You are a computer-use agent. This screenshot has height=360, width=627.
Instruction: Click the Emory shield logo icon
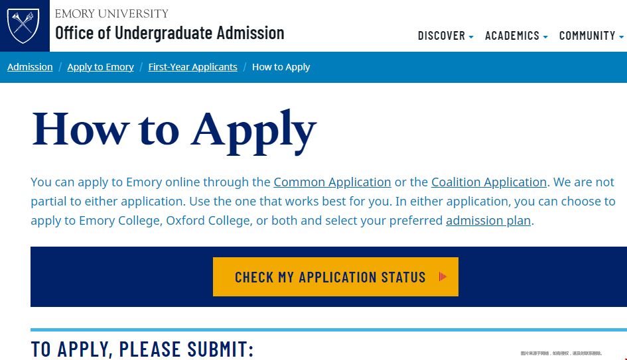[23, 25]
